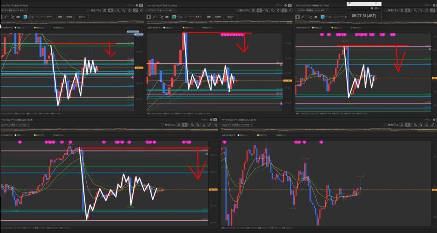Viewport: 437px width, 233px height.
Task: Select the line drawing tool in 4-hour chart
Action: coord(303,17)
